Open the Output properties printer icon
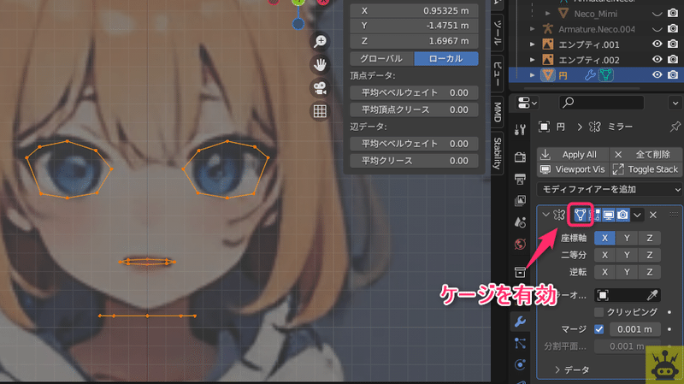This screenshot has height=384, width=684. coord(520,179)
